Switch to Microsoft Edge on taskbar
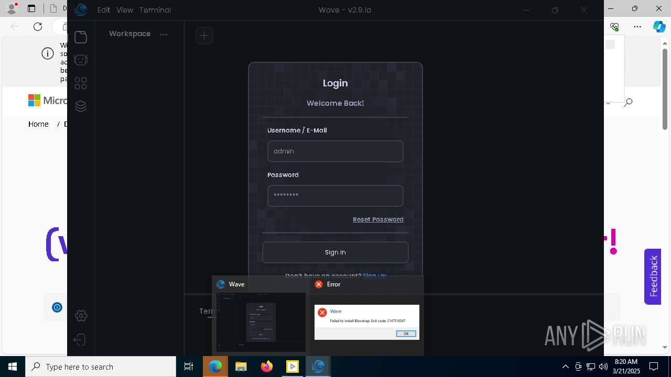671x377 pixels. [215, 367]
